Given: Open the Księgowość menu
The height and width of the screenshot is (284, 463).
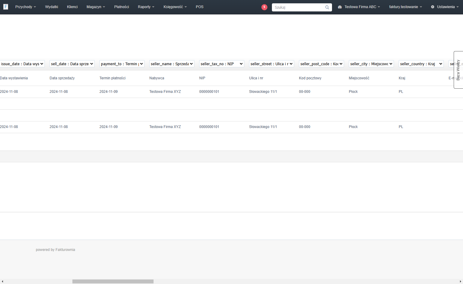Looking at the screenshot, I should pos(175,7).
